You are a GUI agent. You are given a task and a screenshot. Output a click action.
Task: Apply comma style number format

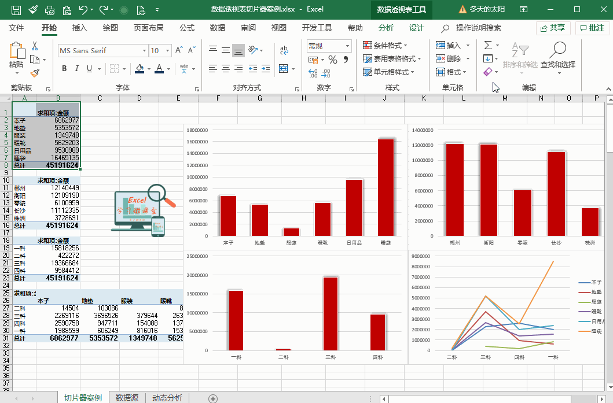click(346, 60)
